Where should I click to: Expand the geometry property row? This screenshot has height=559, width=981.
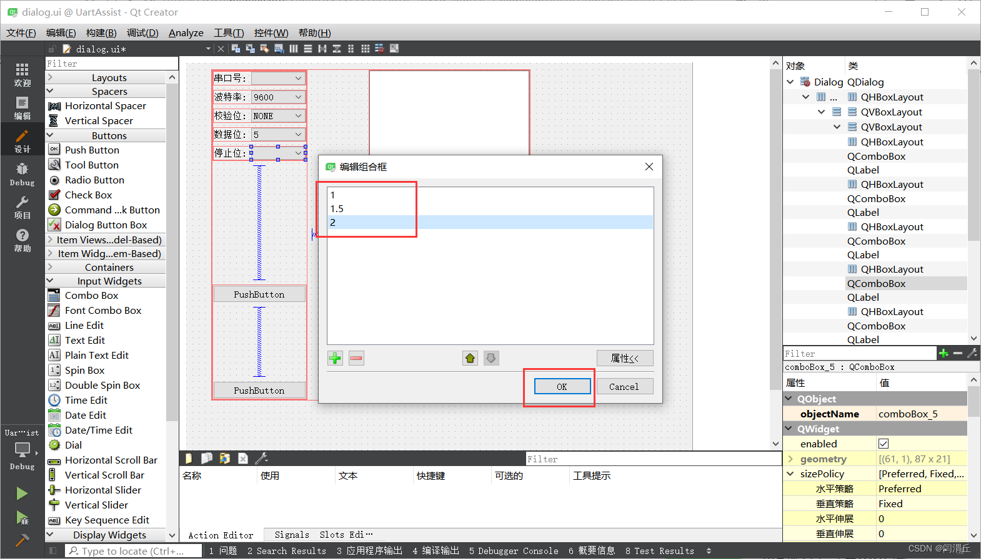(x=790, y=459)
